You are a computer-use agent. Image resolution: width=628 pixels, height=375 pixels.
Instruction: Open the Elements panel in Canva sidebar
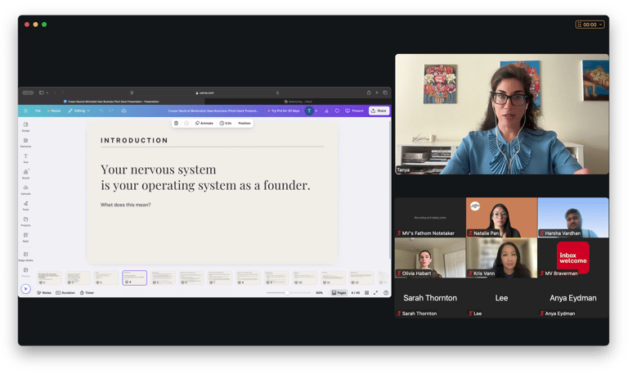(x=25, y=142)
